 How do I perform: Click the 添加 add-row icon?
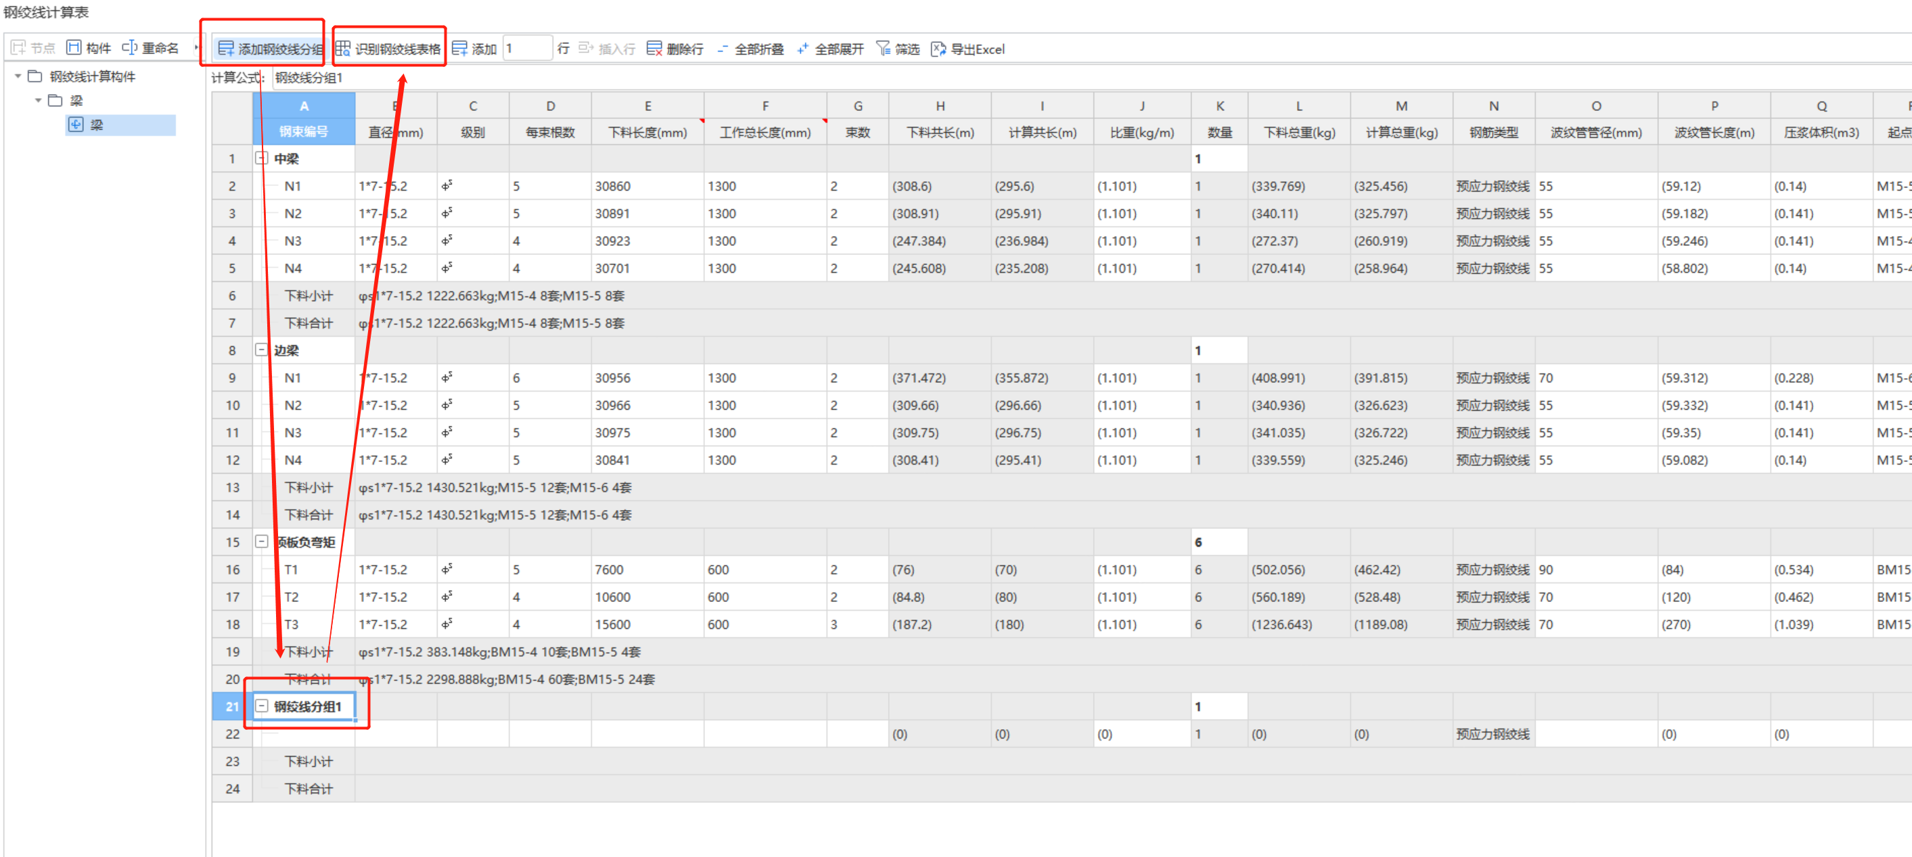[459, 49]
